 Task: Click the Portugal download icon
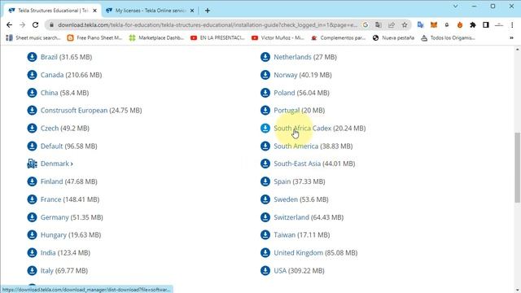[265, 111]
